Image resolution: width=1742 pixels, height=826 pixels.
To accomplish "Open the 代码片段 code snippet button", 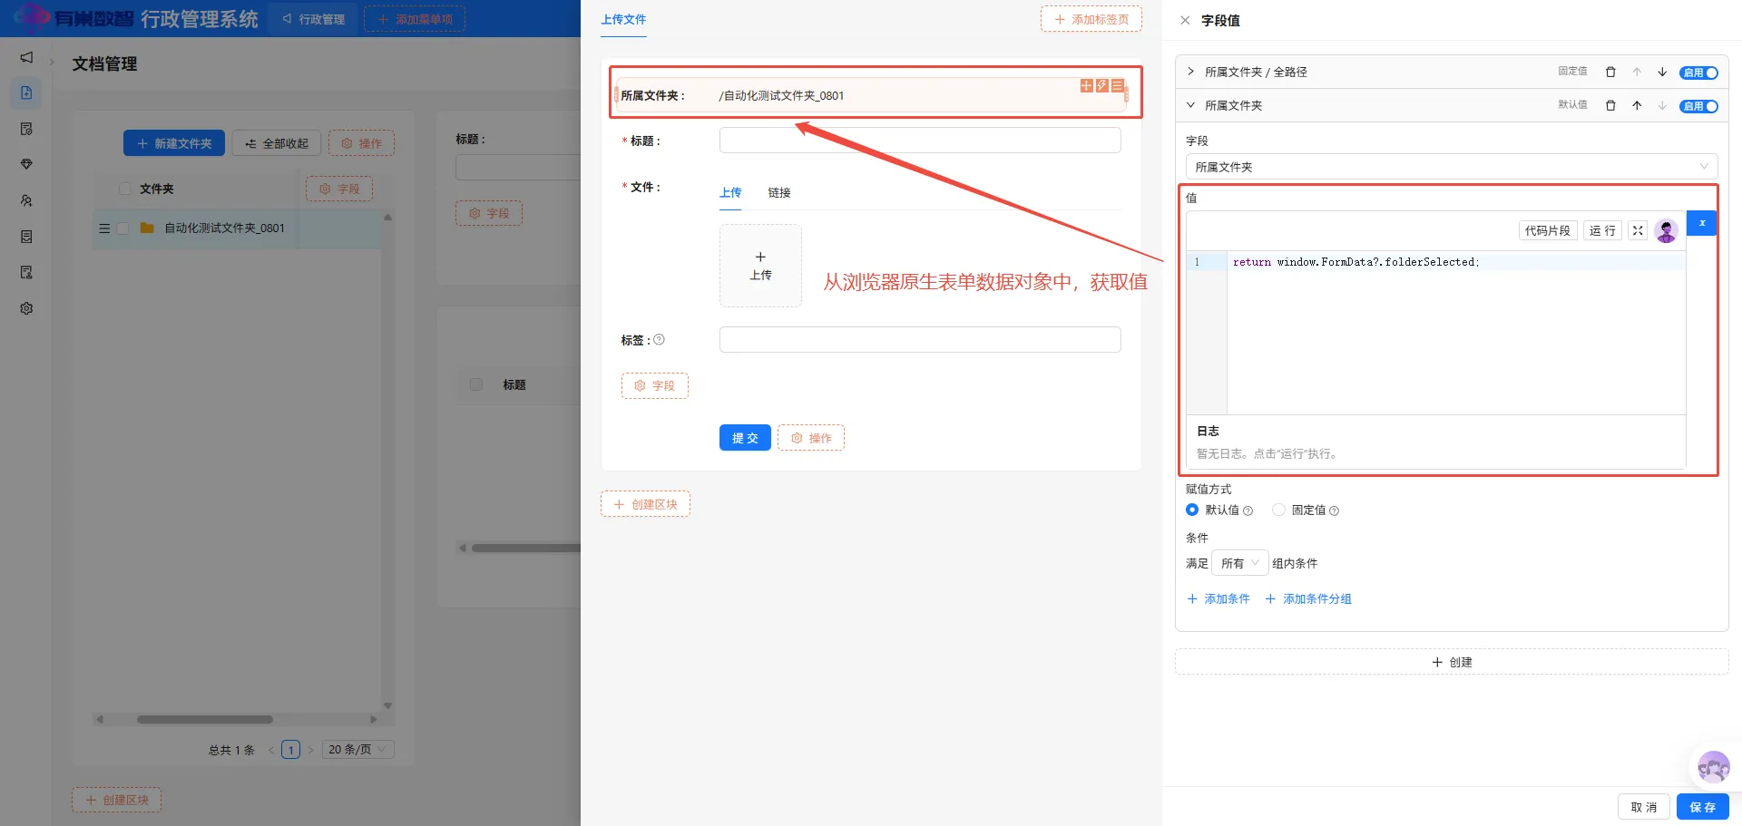I will (x=1548, y=230).
